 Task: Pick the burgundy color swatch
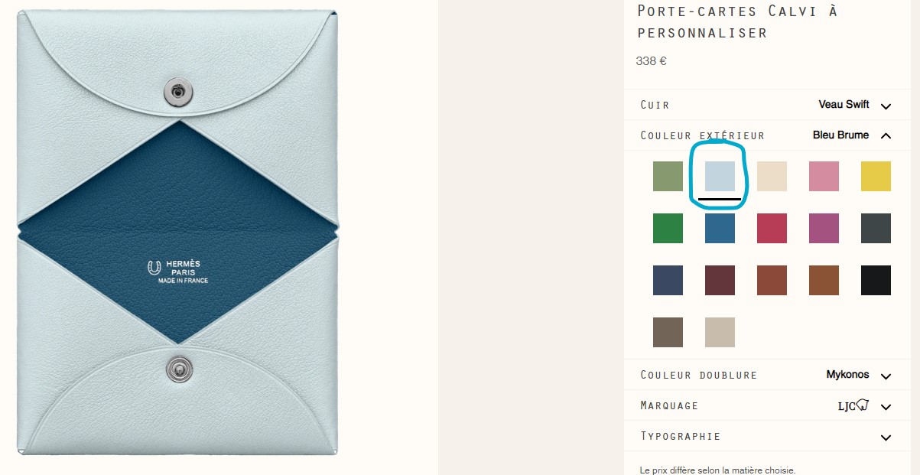click(x=720, y=280)
